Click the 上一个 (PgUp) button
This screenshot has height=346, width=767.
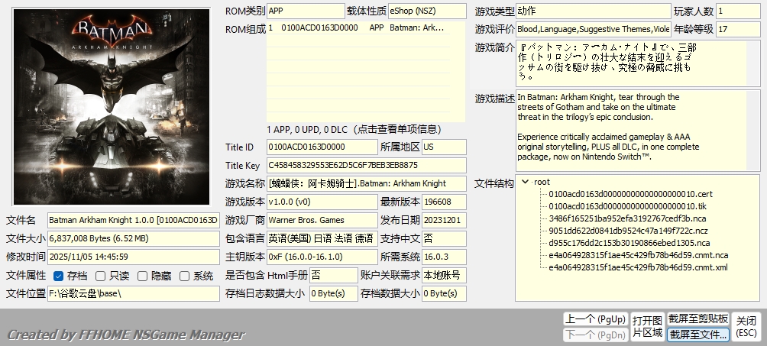tap(595, 319)
